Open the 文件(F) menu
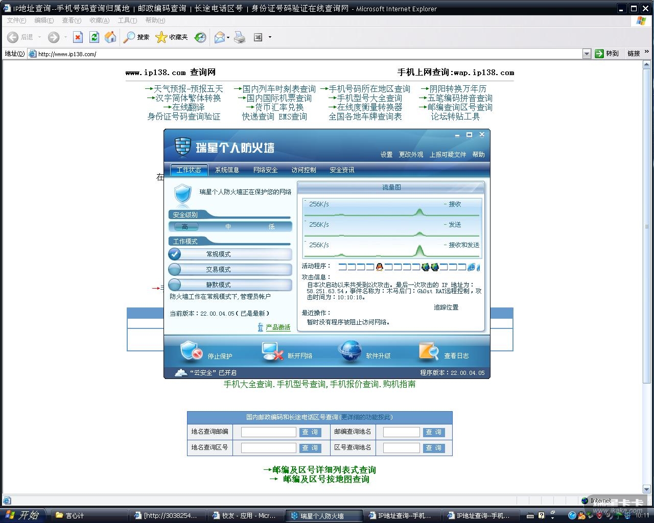654x523 pixels. 16,20
